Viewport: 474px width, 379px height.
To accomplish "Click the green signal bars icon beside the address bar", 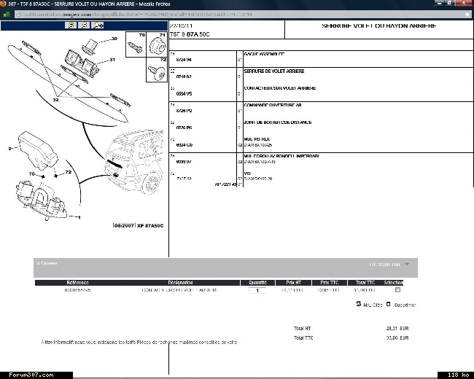I will pyautogui.click(x=7, y=14).
